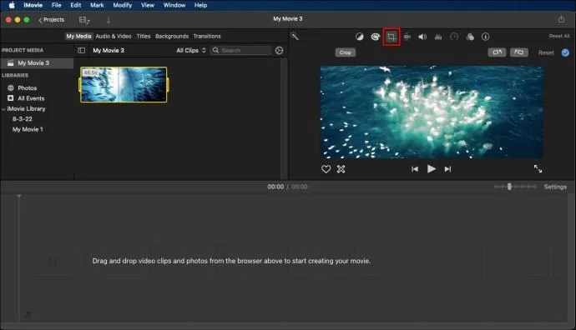Click the Crop style button
Viewport: 576px width, 330px height.
(x=346, y=52)
